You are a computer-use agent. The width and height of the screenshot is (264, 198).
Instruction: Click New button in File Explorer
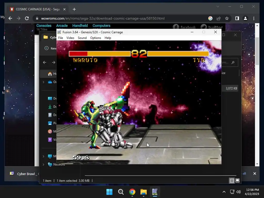coord(50,48)
